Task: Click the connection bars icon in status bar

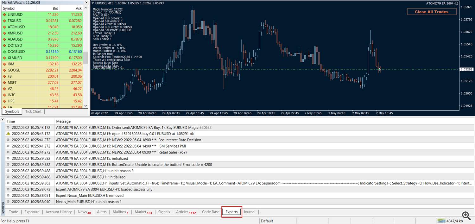Action: click(x=441, y=221)
